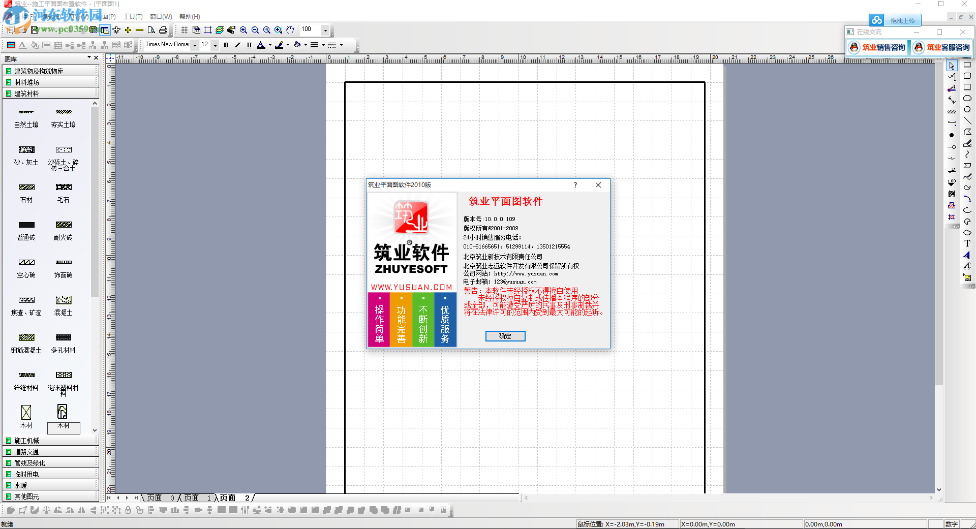
Task: Open the Times New Roman font dropdown
Action: click(x=195, y=45)
